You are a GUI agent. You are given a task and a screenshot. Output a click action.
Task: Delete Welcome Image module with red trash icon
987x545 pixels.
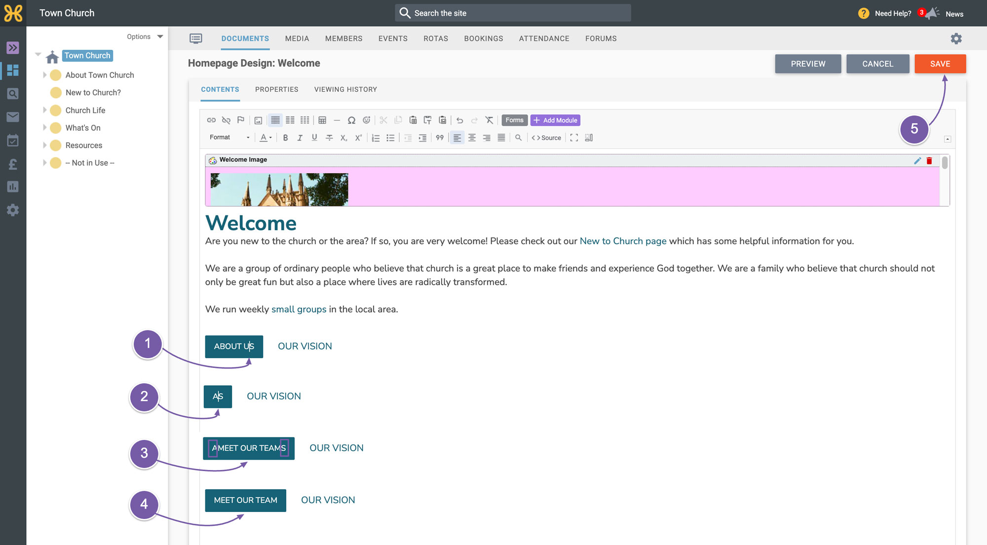point(929,161)
